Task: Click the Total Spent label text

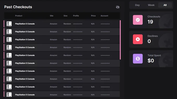Action: [x=154, y=55]
